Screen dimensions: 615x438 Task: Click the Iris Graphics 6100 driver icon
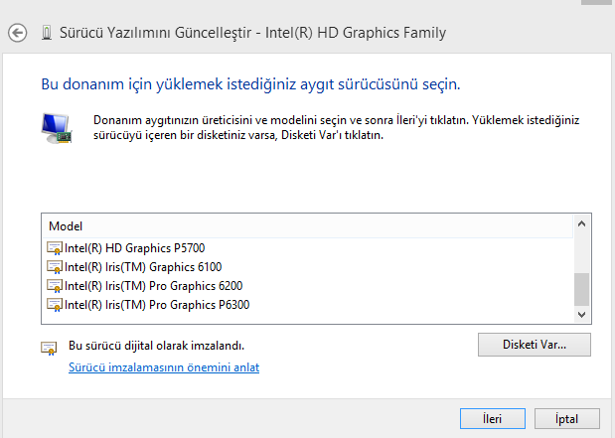pos(55,266)
